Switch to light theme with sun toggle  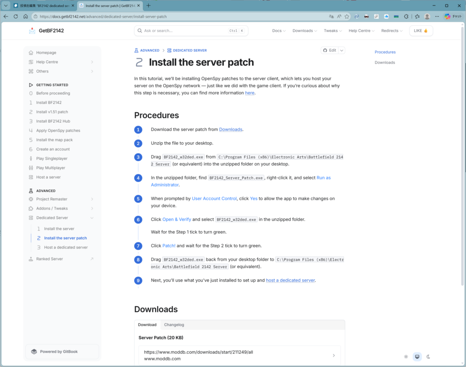coord(406,357)
